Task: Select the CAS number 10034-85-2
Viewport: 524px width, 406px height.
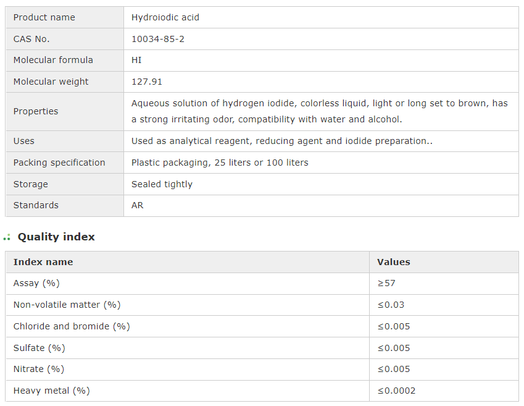Action: click(x=158, y=39)
